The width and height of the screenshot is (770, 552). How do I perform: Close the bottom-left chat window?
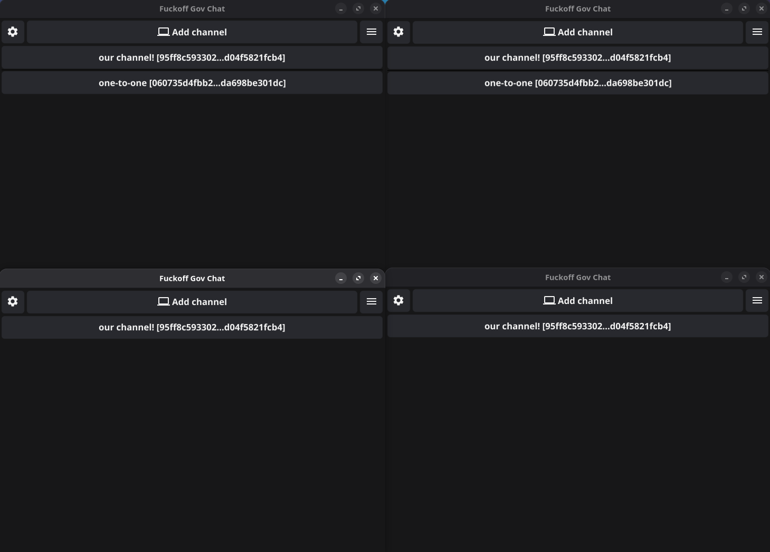376,278
